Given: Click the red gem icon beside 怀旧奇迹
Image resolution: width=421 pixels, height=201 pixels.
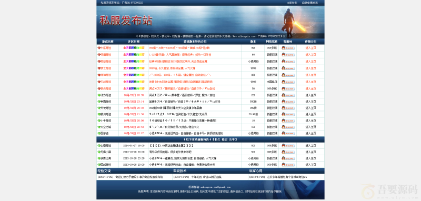Looking at the screenshot, I should pos(99,55).
